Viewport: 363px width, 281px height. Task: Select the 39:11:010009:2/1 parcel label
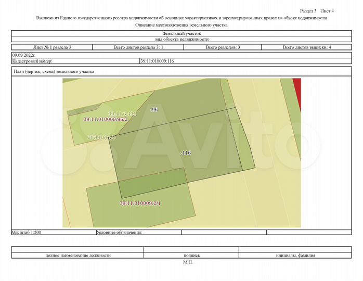[x=140, y=203]
